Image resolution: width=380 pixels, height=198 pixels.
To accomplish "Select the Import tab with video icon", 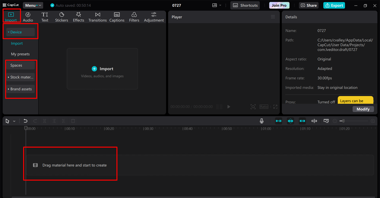I will click(x=11, y=17).
